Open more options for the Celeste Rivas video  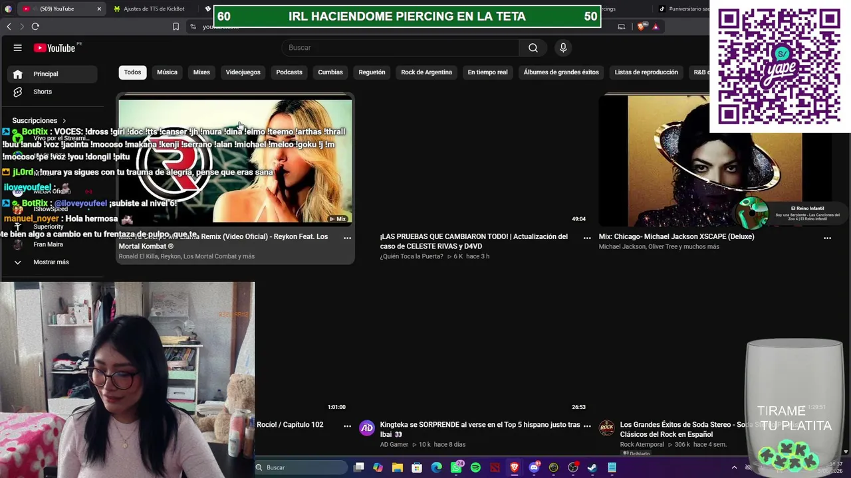(587, 237)
